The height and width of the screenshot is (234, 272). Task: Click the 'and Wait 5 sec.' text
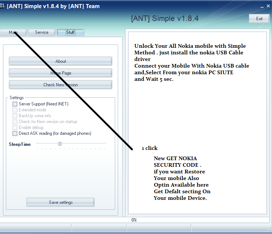154,79
